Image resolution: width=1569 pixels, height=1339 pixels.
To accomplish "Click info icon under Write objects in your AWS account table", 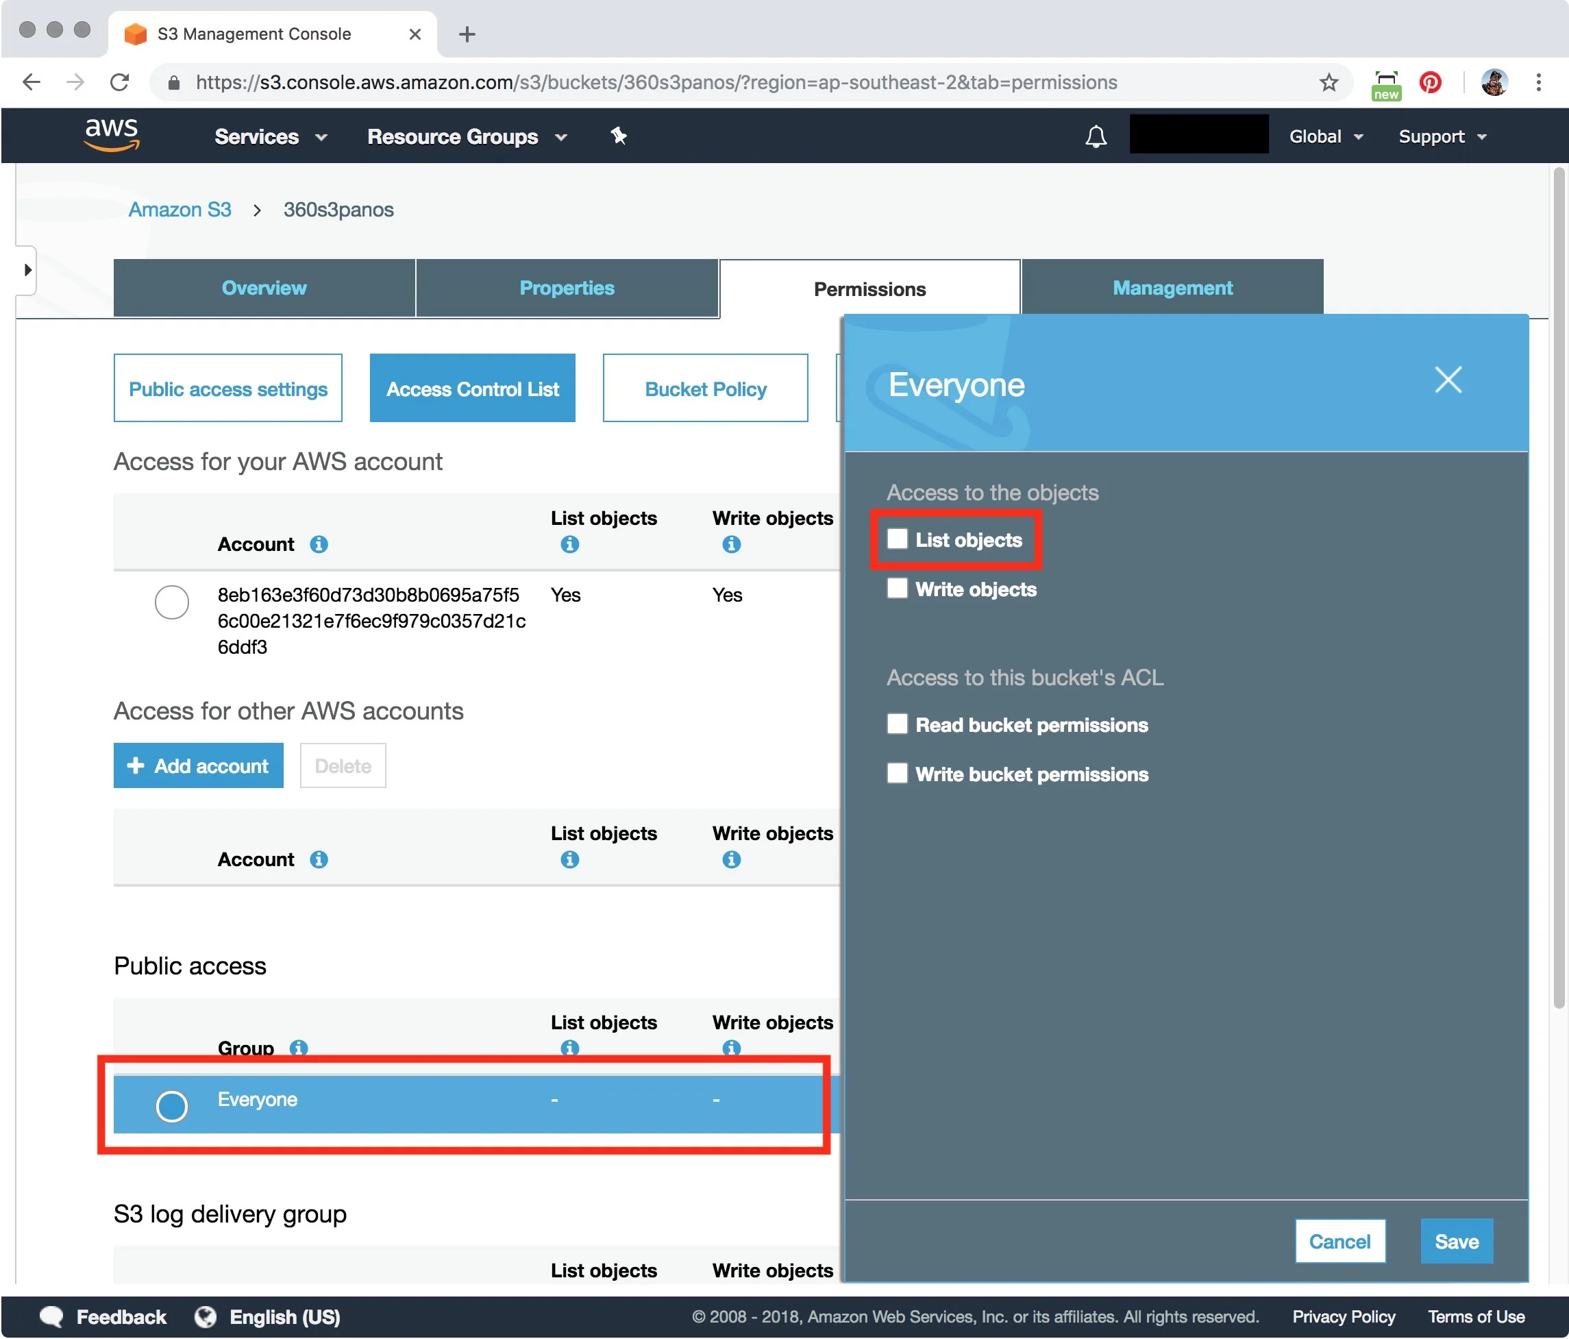I will [731, 544].
